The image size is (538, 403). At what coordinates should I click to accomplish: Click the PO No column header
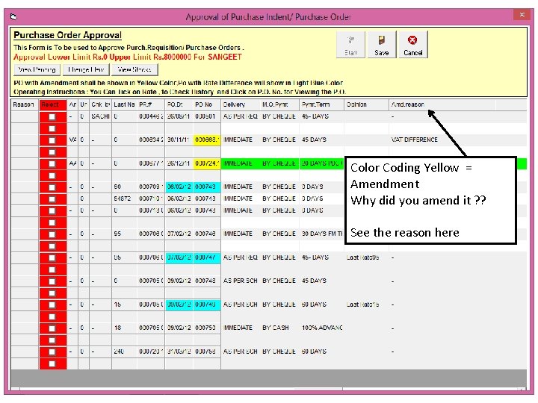coord(207,104)
